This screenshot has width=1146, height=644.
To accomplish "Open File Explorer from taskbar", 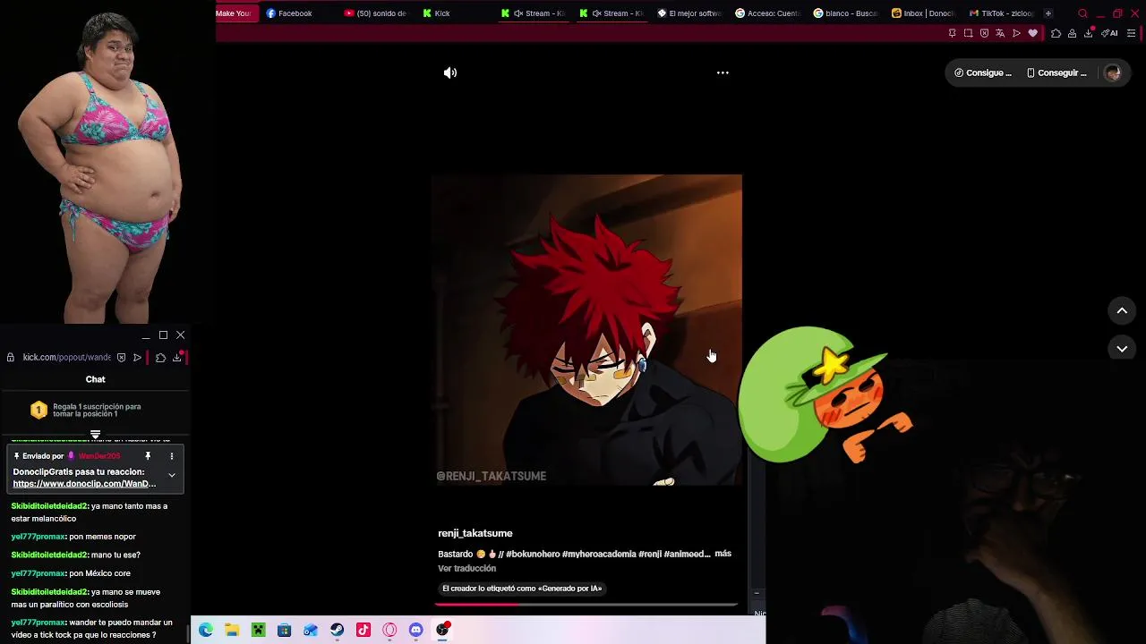I will pyautogui.click(x=232, y=631).
